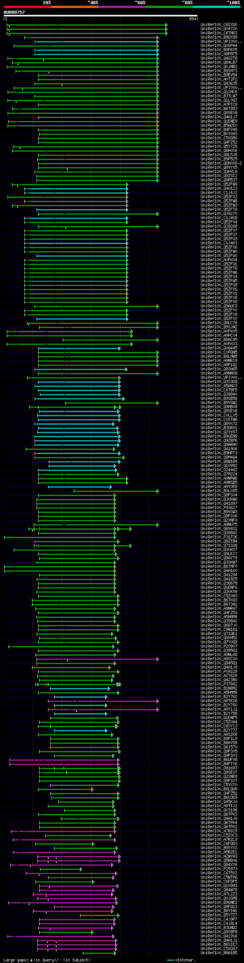
Task: Choose the UniRef100_Q8L5J8 row label
Action: click(x=219, y=155)
